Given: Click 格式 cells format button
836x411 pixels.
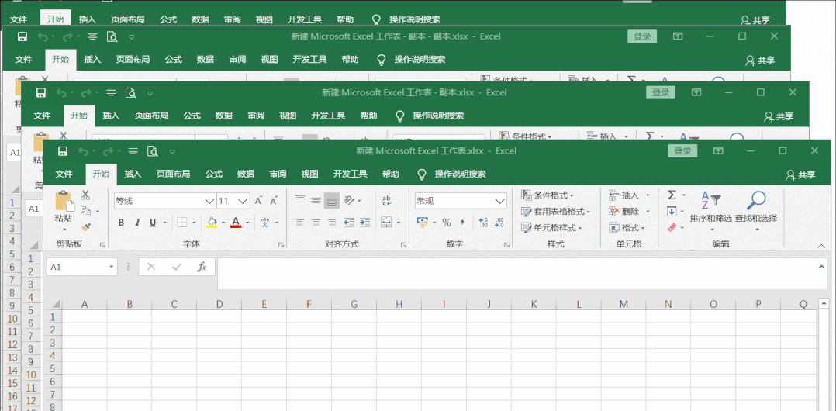Looking at the screenshot, I should (627, 228).
